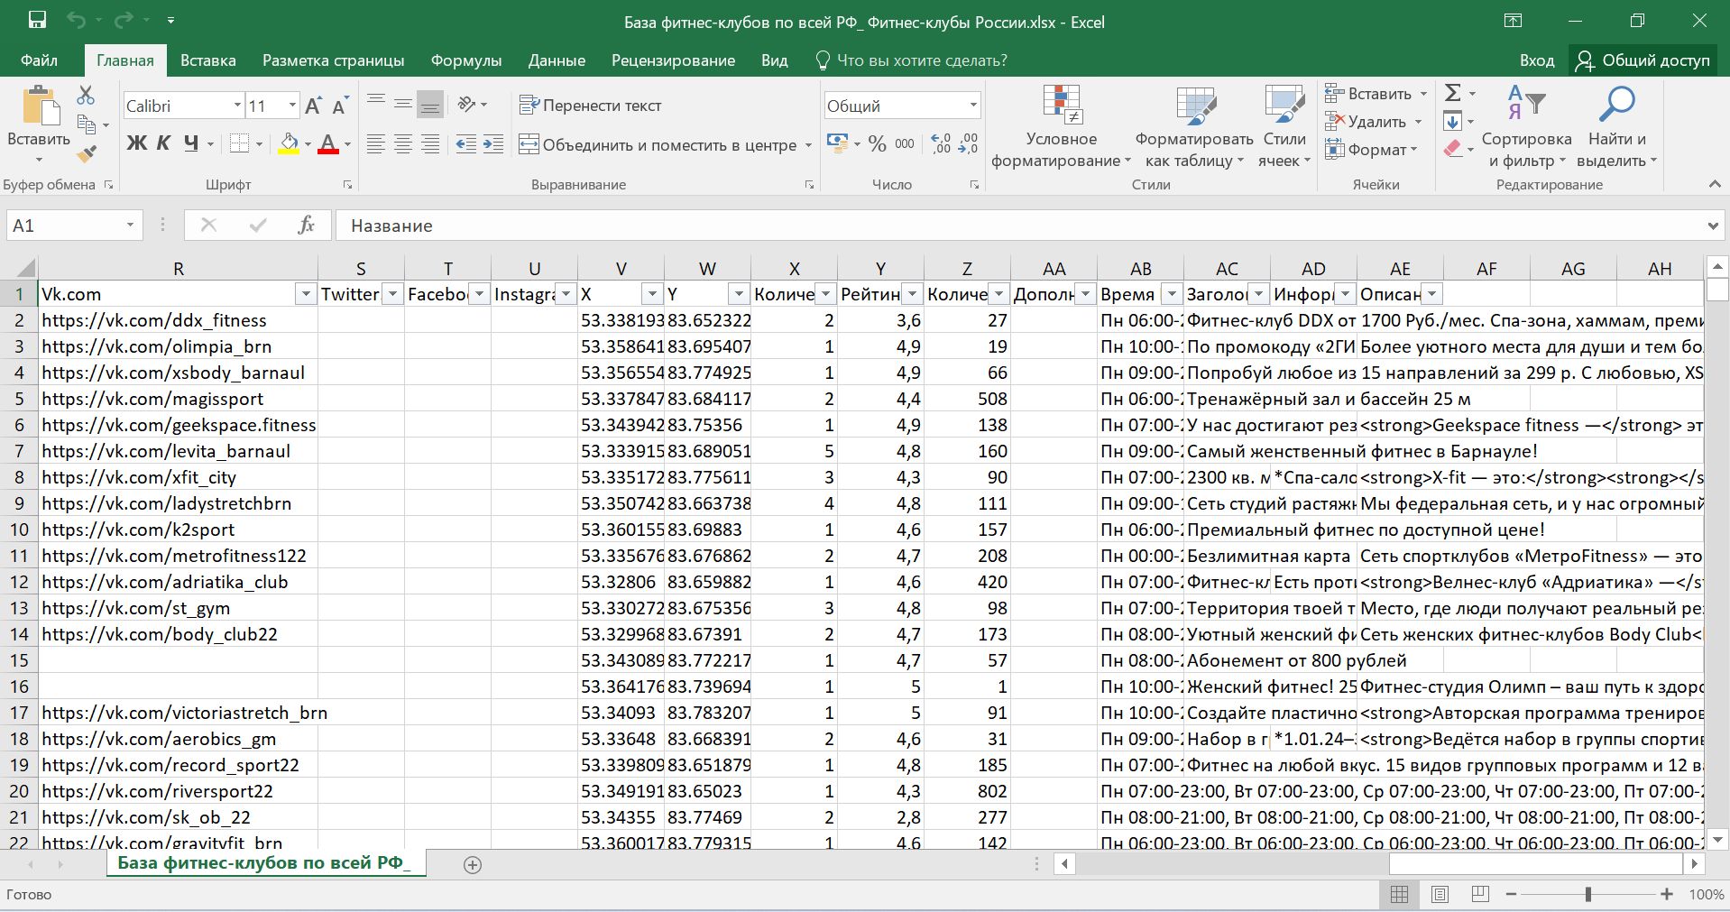Click the insert function fx icon
Screen dimensions: 1730x912
(306, 226)
